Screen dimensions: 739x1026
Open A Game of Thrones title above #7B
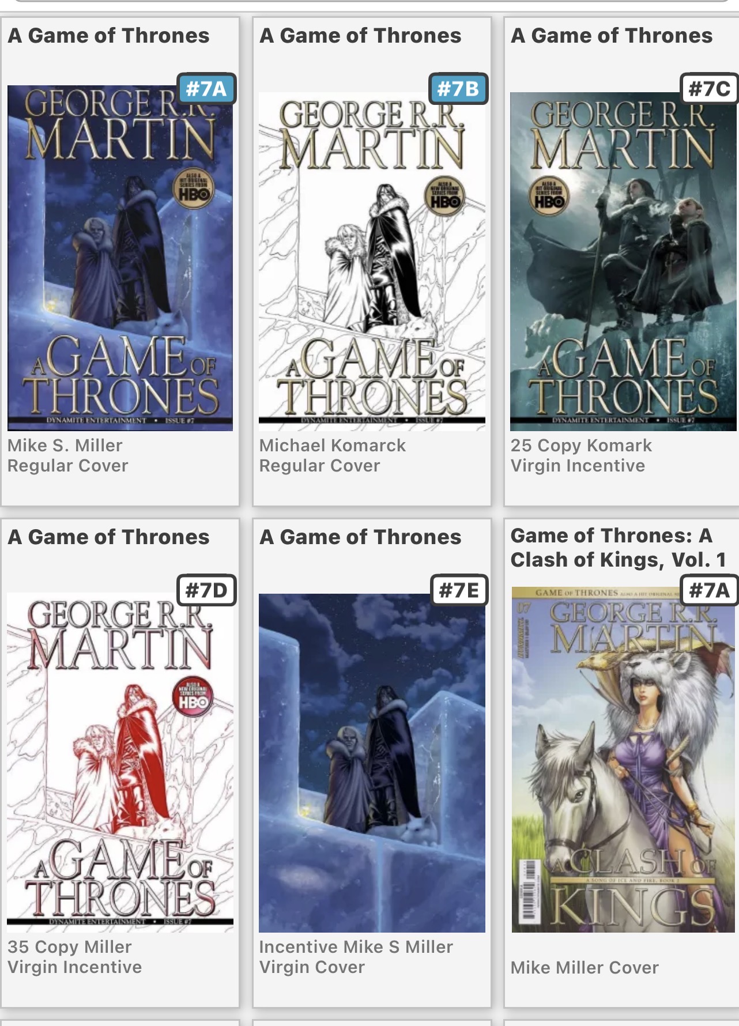pos(360,36)
